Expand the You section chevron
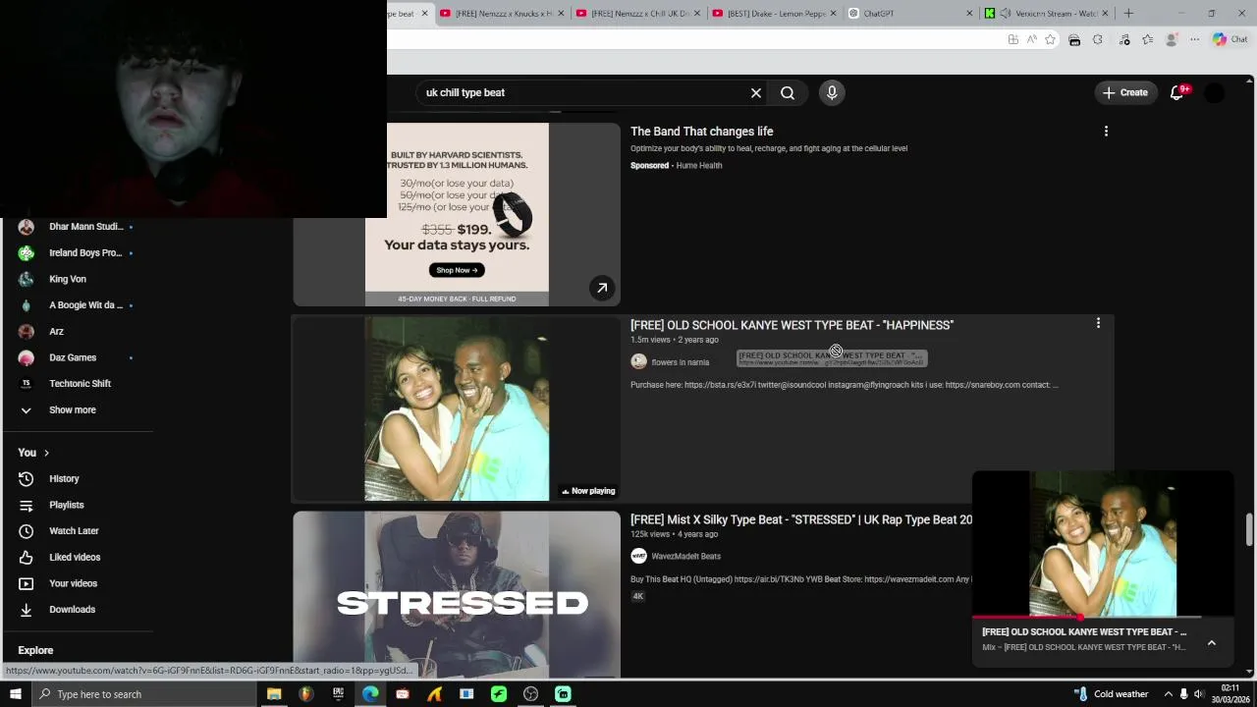The width and height of the screenshot is (1257, 707). (x=46, y=453)
